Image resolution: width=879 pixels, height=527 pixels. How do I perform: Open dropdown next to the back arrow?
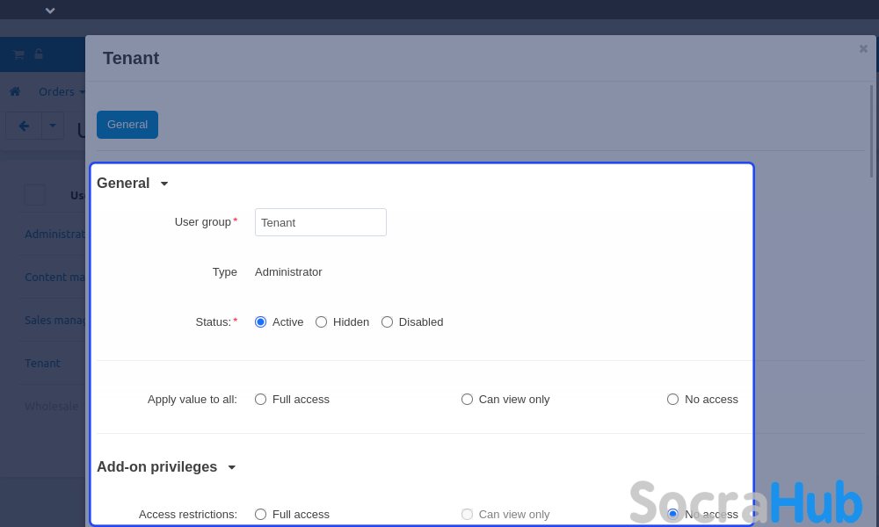(53, 126)
